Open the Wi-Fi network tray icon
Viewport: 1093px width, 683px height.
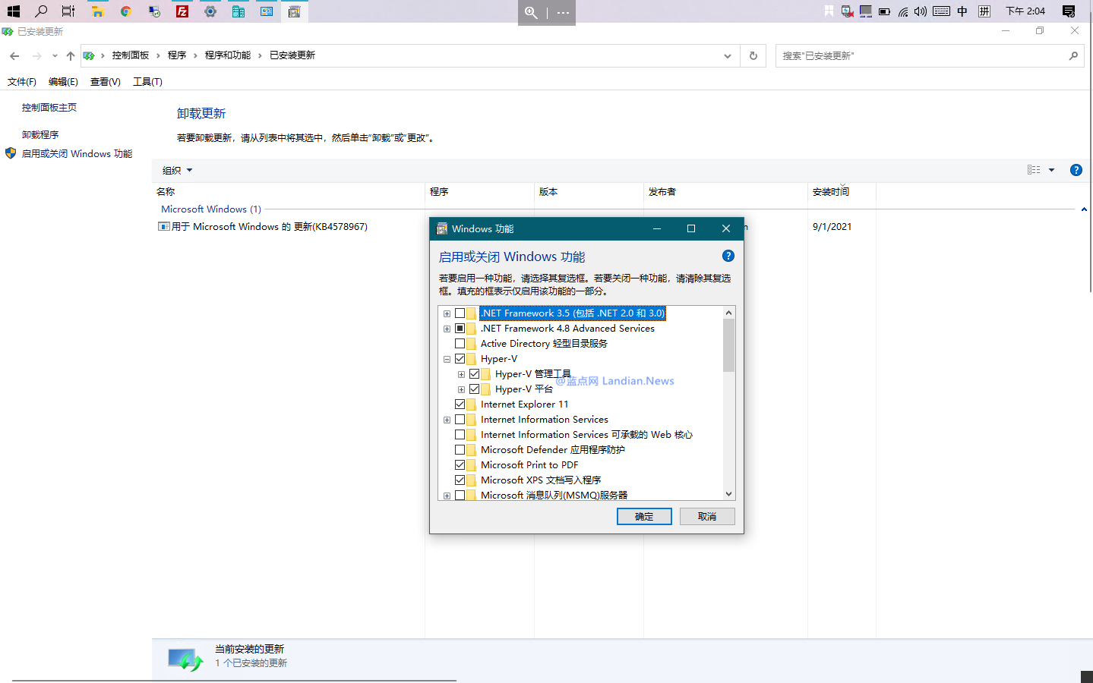(903, 11)
